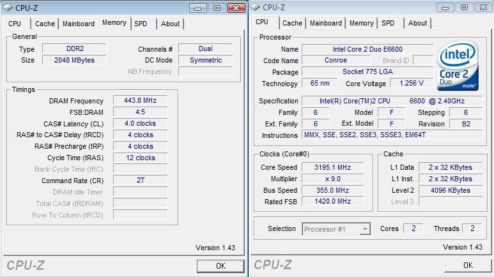Image resolution: width=494 pixels, height=277 pixels.
Task: Click the empty NB Frequency field
Action: 205,71
